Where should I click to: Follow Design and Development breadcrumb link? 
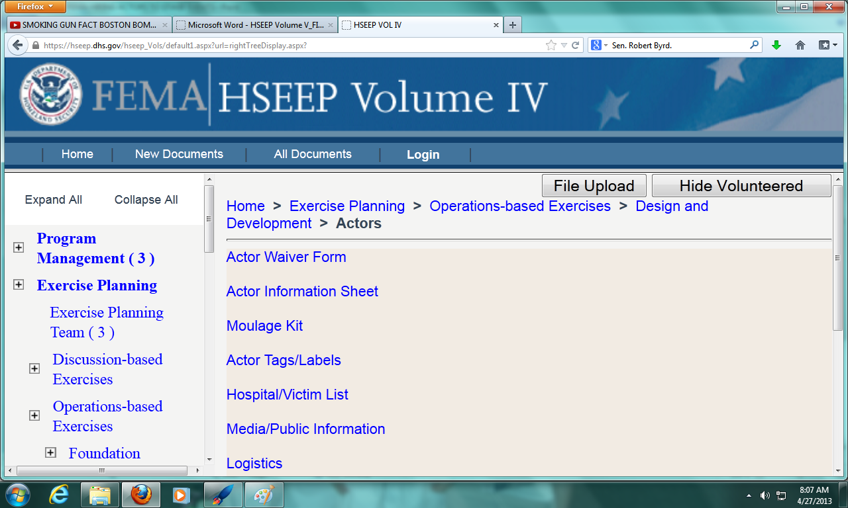click(467, 214)
